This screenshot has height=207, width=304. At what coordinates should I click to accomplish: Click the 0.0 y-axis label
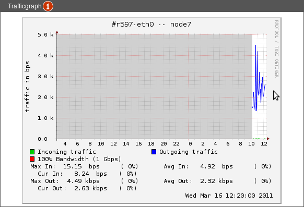pos(42,139)
